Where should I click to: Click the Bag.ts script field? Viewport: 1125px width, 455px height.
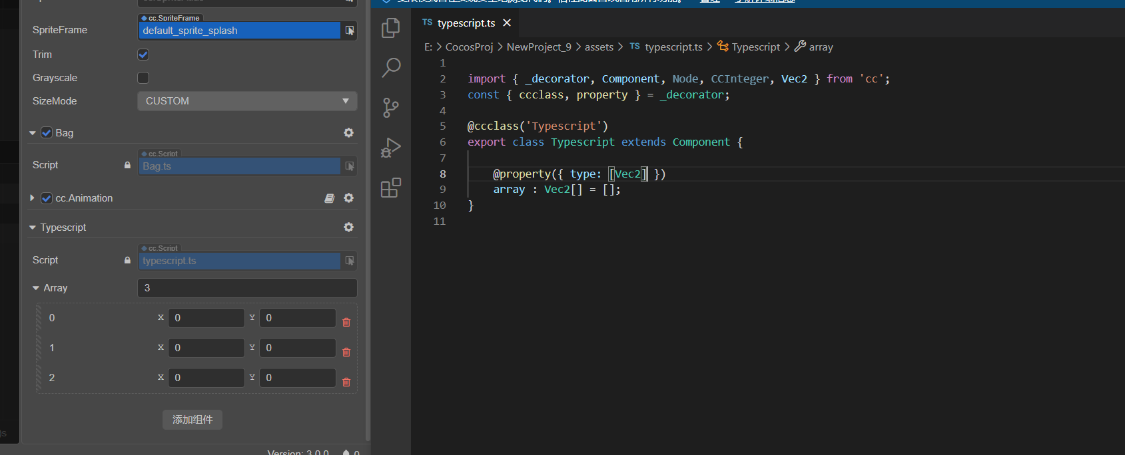[240, 166]
